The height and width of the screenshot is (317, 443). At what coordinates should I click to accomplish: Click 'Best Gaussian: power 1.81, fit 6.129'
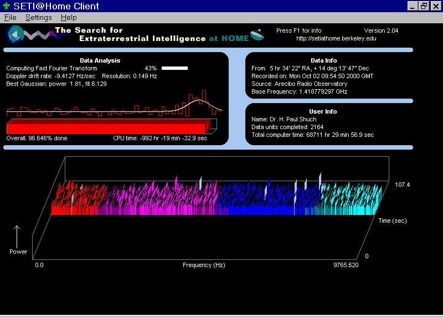56,84
